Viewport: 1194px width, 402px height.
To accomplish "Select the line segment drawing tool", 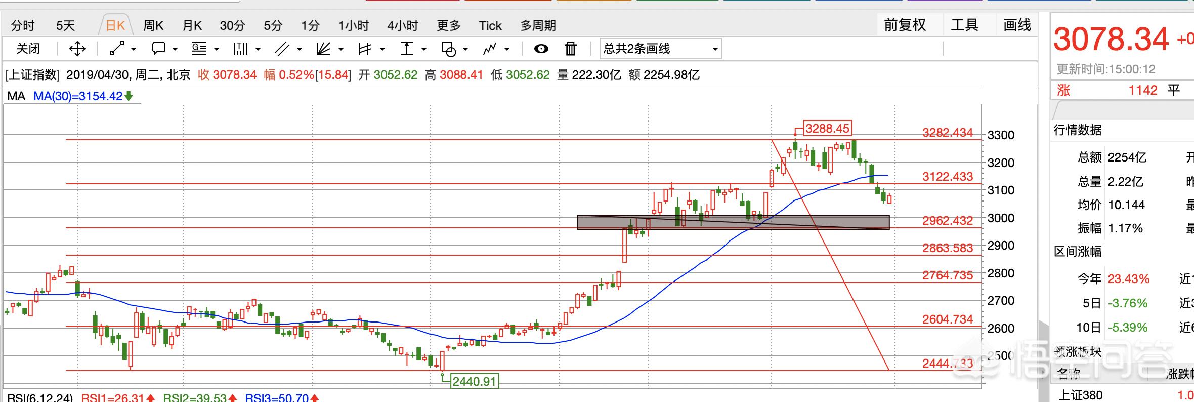I will click(x=117, y=49).
